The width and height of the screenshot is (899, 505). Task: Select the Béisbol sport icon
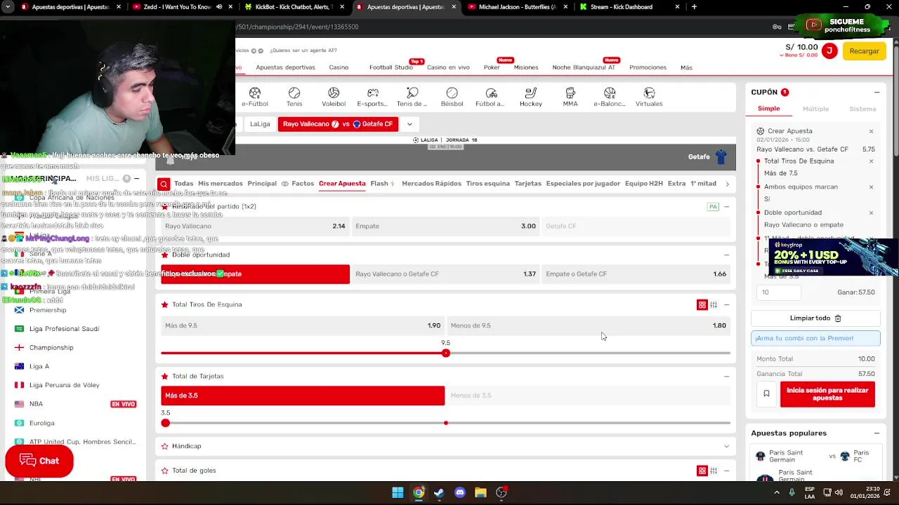pyautogui.click(x=452, y=97)
